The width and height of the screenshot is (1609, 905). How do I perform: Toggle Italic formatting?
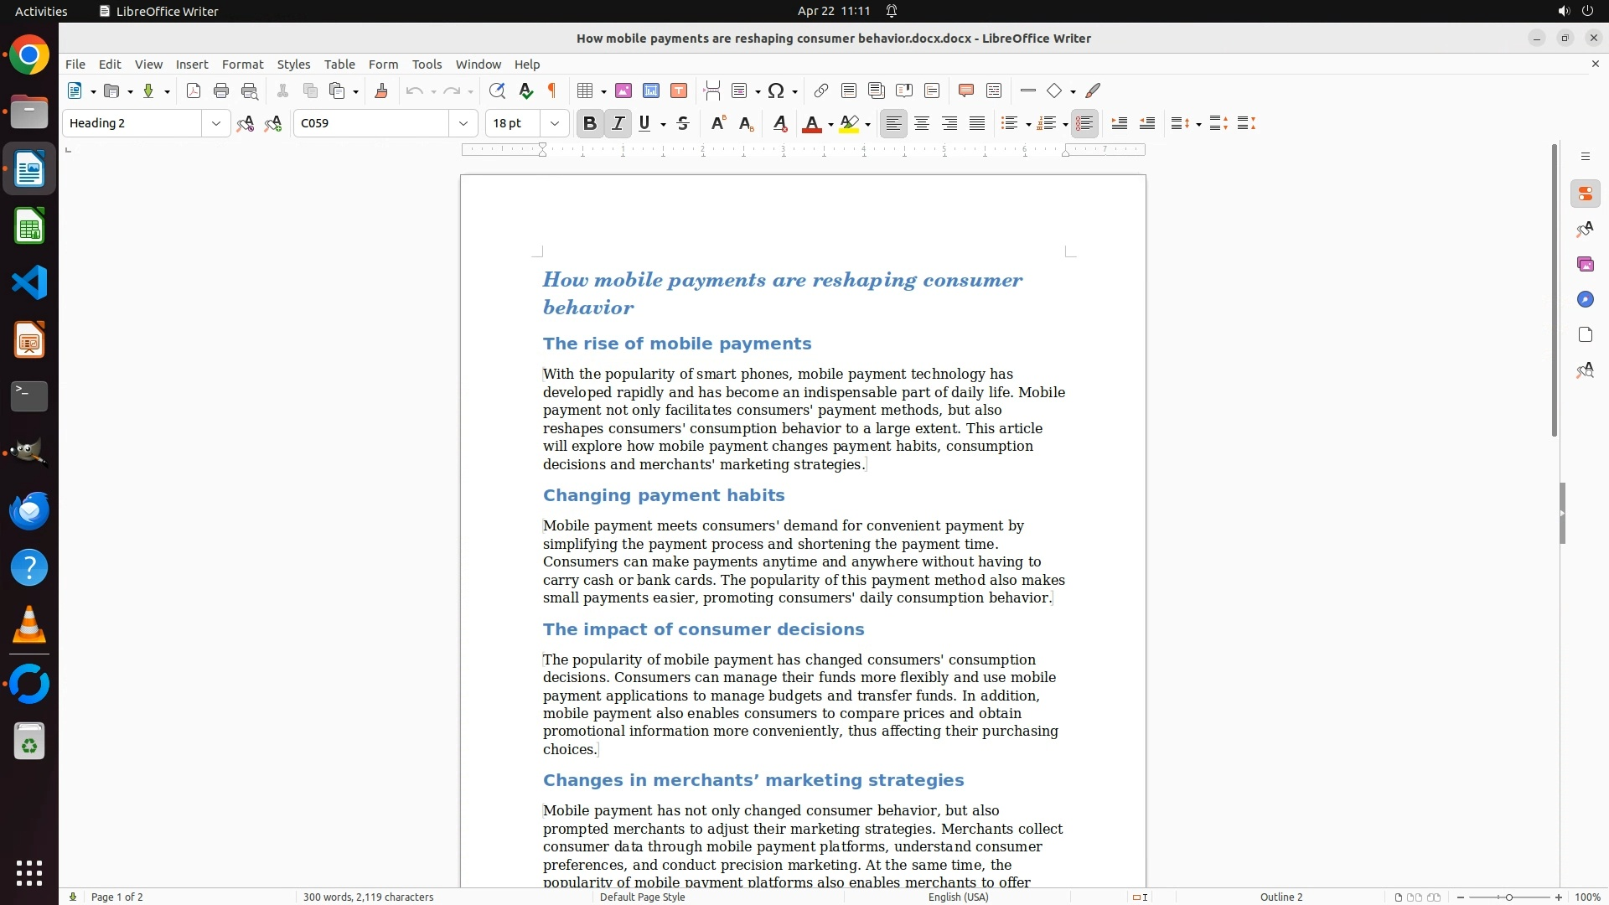[x=618, y=124]
